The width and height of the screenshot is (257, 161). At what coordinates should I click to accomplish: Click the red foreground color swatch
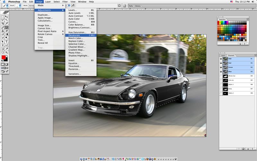pyautogui.click(x=4, y=58)
